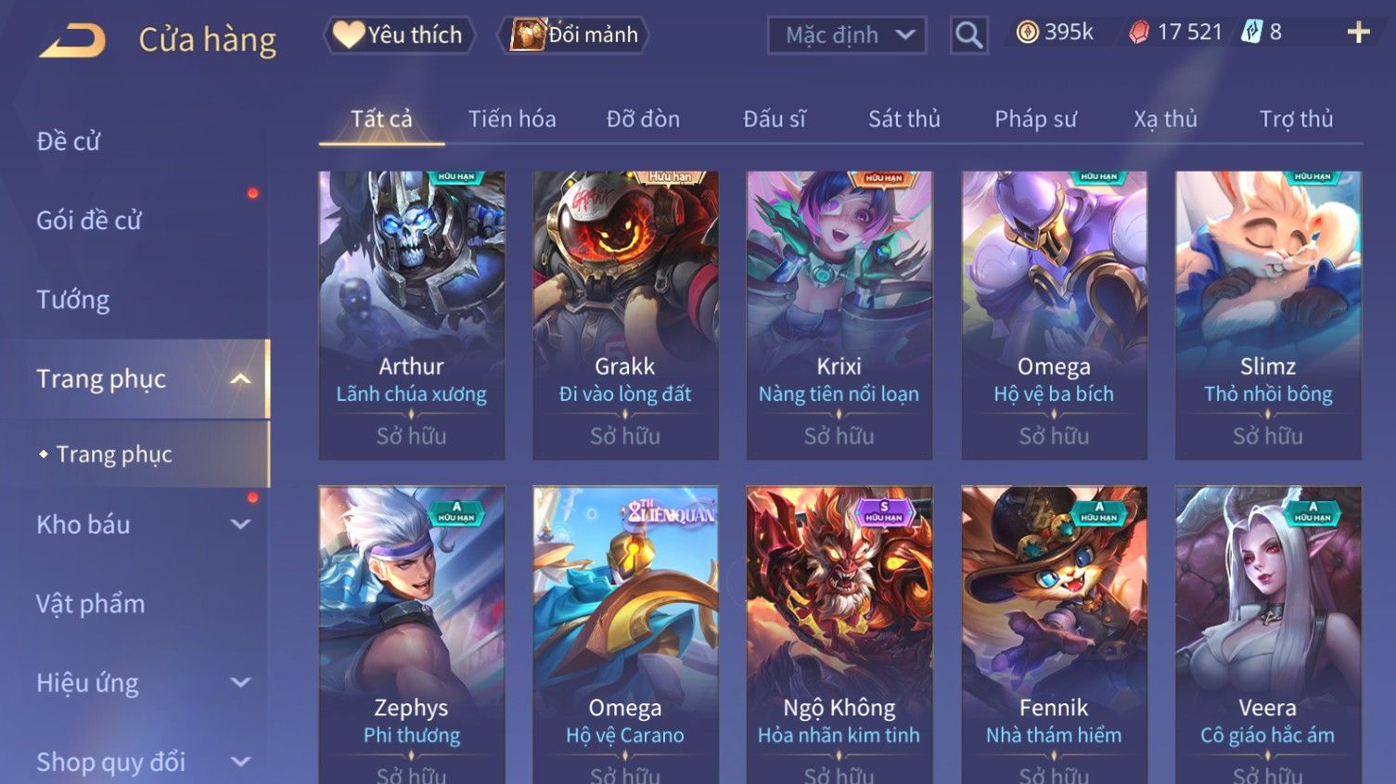Select the Tiến hóa tab
The image size is (1396, 784).
pos(512,119)
